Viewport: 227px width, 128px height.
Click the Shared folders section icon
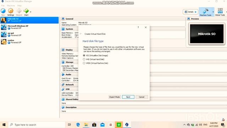coord(63,99)
